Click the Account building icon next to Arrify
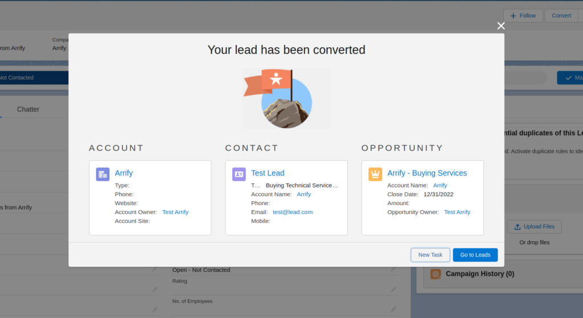Image resolution: width=583 pixels, height=318 pixels. click(x=102, y=174)
